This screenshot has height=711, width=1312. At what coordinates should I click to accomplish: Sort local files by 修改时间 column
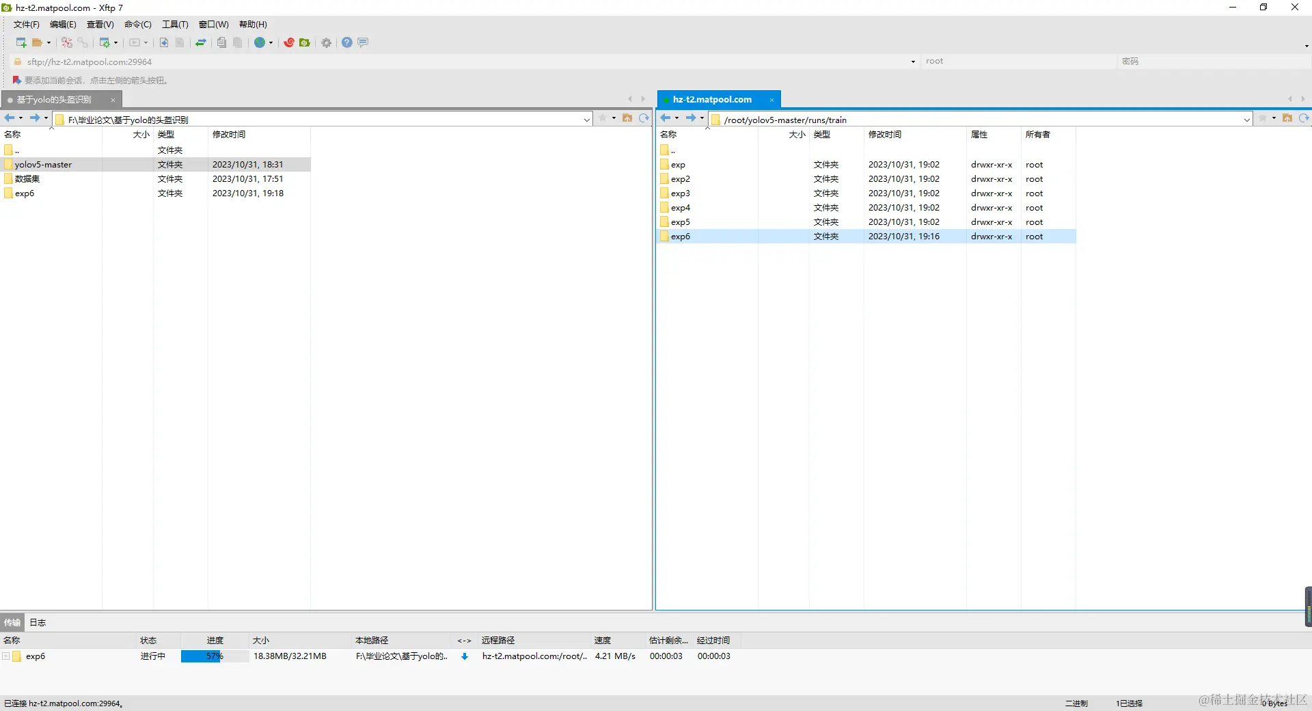point(259,135)
